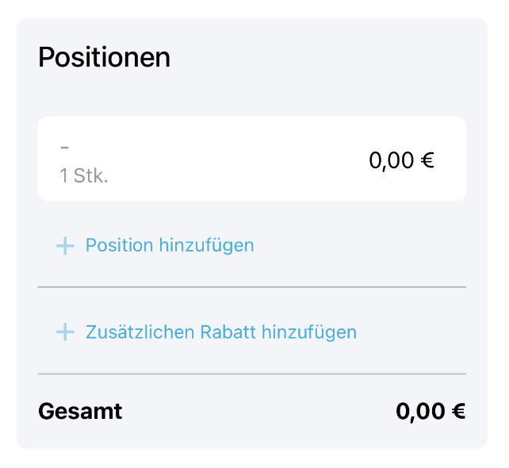Click the bold total amount 0,00 €
This screenshot has width=509, height=468.
coord(431,412)
